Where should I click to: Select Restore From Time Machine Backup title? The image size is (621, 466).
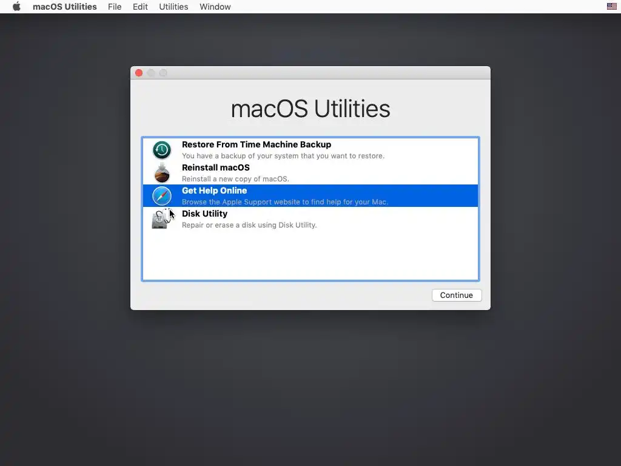(x=257, y=144)
